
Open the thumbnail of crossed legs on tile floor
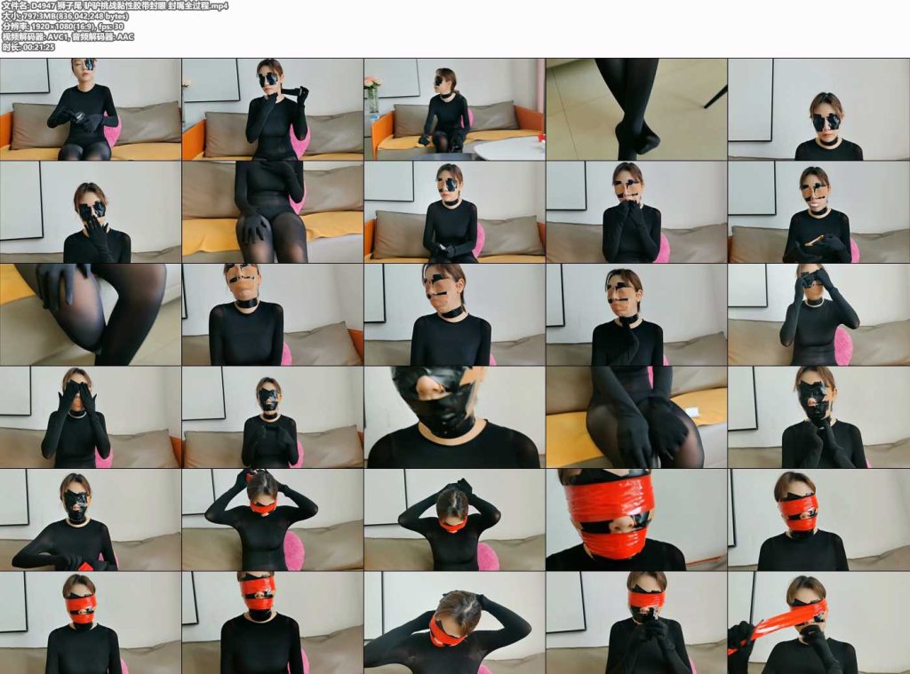tap(636, 109)
